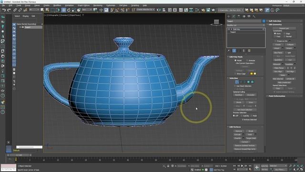
Task: Open the File menu
Action: click(3, 5)
